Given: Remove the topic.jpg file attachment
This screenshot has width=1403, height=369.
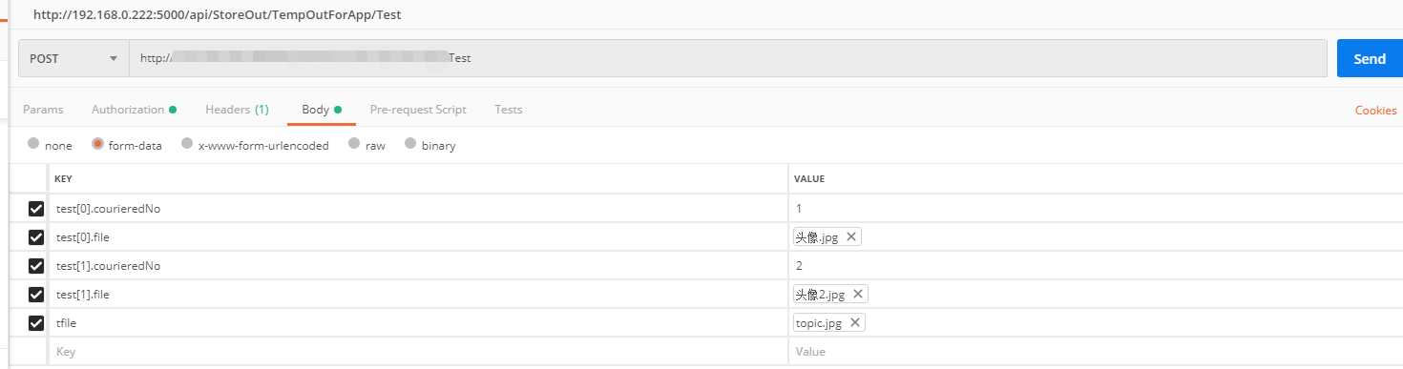Looking at the screenshot, I should (x=855, y=323).
